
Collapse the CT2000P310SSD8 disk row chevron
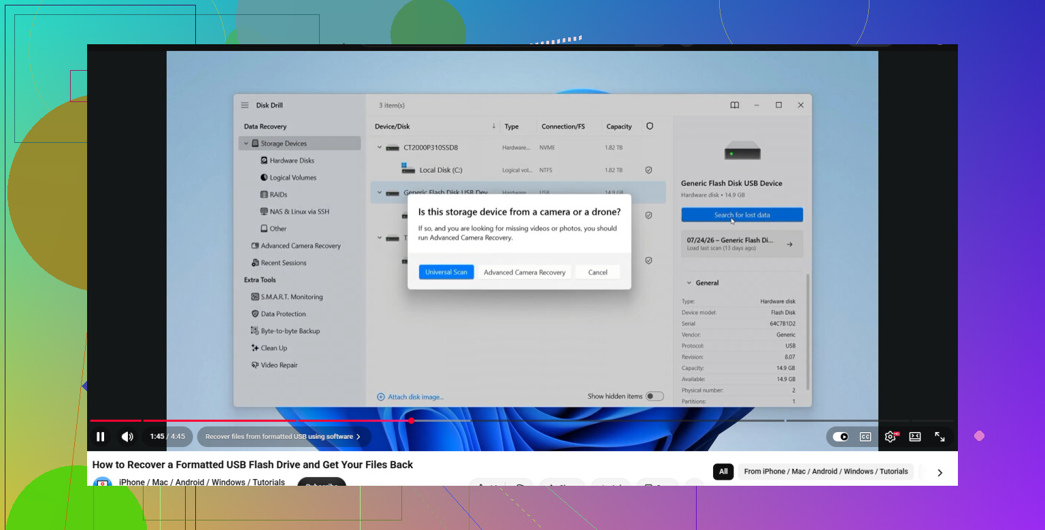[380, 148]
